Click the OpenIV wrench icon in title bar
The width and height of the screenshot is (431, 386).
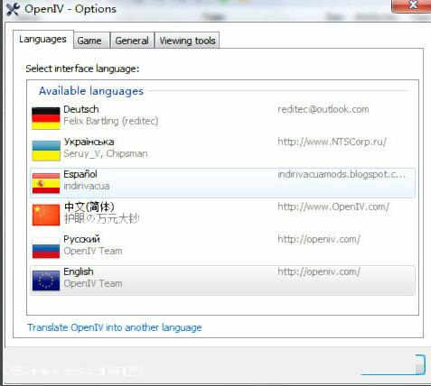[x=13, y=9]
